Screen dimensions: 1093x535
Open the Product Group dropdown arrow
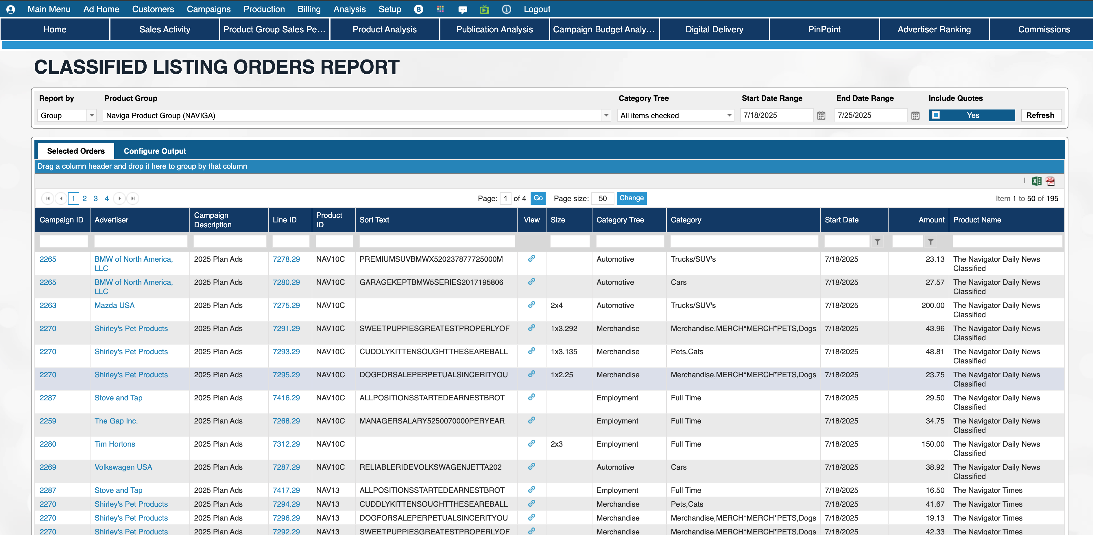[x=606, y=115]
